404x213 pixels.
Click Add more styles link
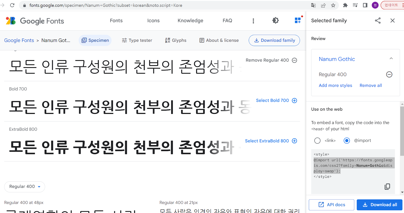click(335, 86)
